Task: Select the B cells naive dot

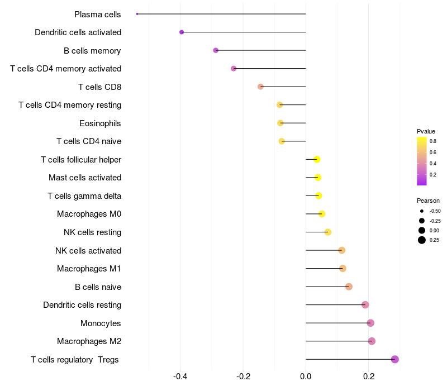Action: pos(349,287)
